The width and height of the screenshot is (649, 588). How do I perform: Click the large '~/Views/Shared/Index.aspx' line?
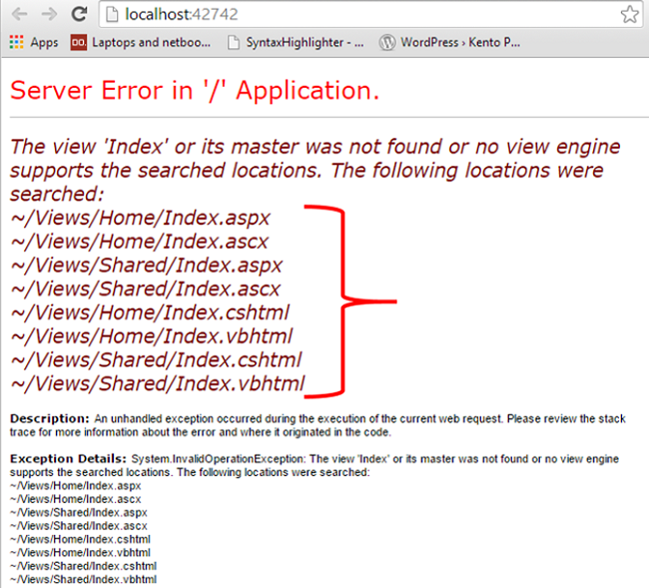[x=147, y=266]
